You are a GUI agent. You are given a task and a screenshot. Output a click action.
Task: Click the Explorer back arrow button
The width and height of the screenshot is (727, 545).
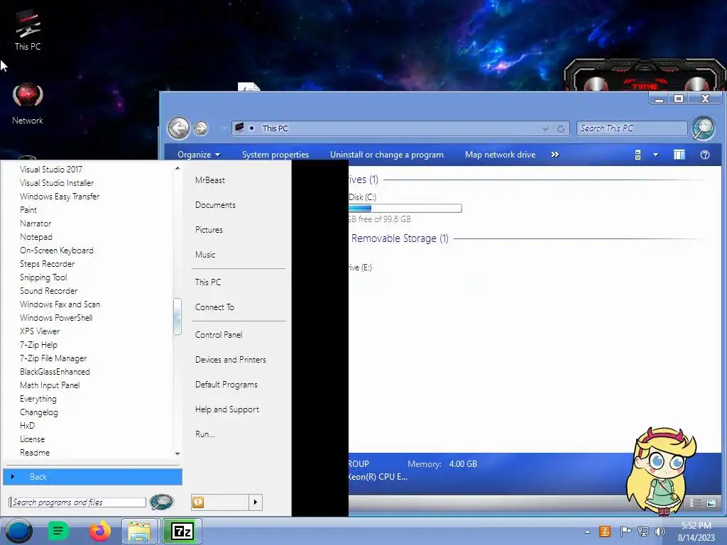pos(178,128)
